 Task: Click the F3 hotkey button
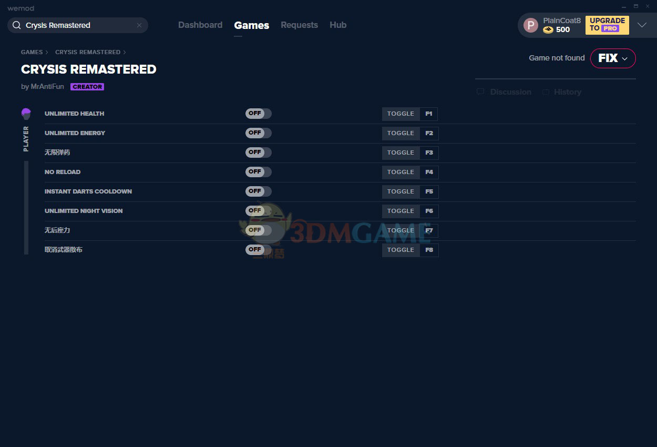point(429,153)
